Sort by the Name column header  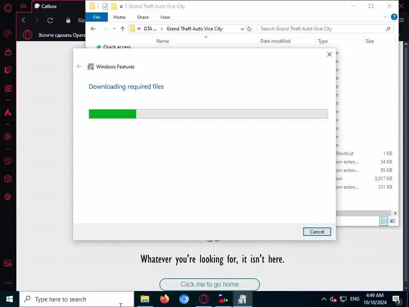(163, 41)
